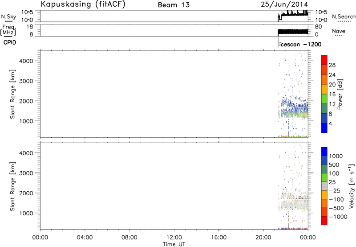Screen dimensions: 356x247
Task: Click the '4000' tick on power panel
Action: tap(26, 61)
